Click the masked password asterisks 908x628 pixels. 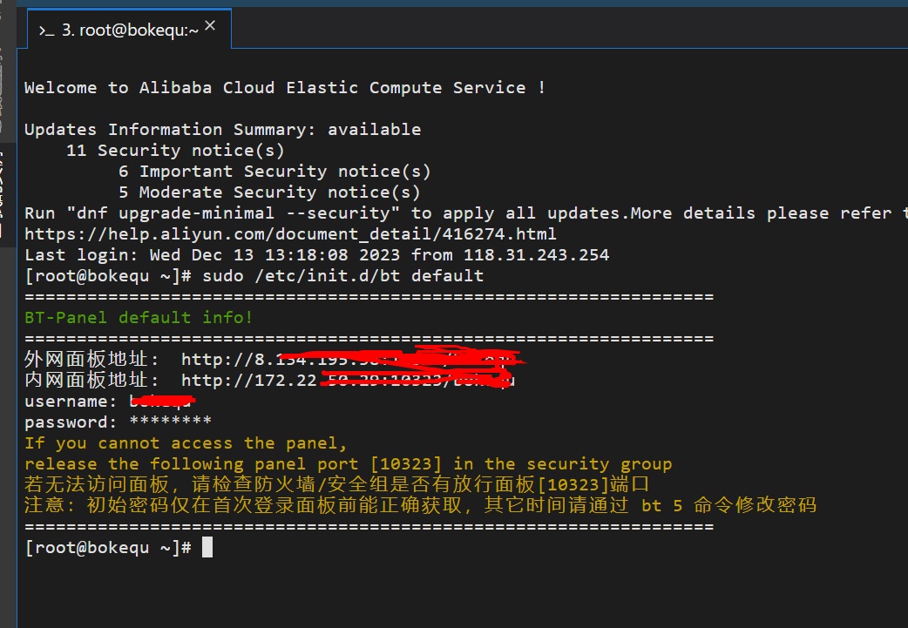coord(170,421)
